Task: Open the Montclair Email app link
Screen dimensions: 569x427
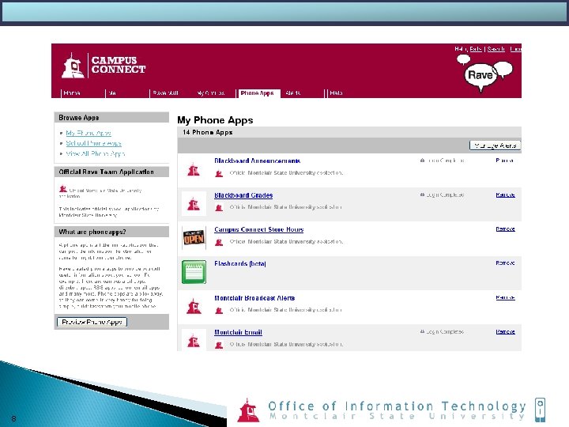Action: tap(238, 332)
